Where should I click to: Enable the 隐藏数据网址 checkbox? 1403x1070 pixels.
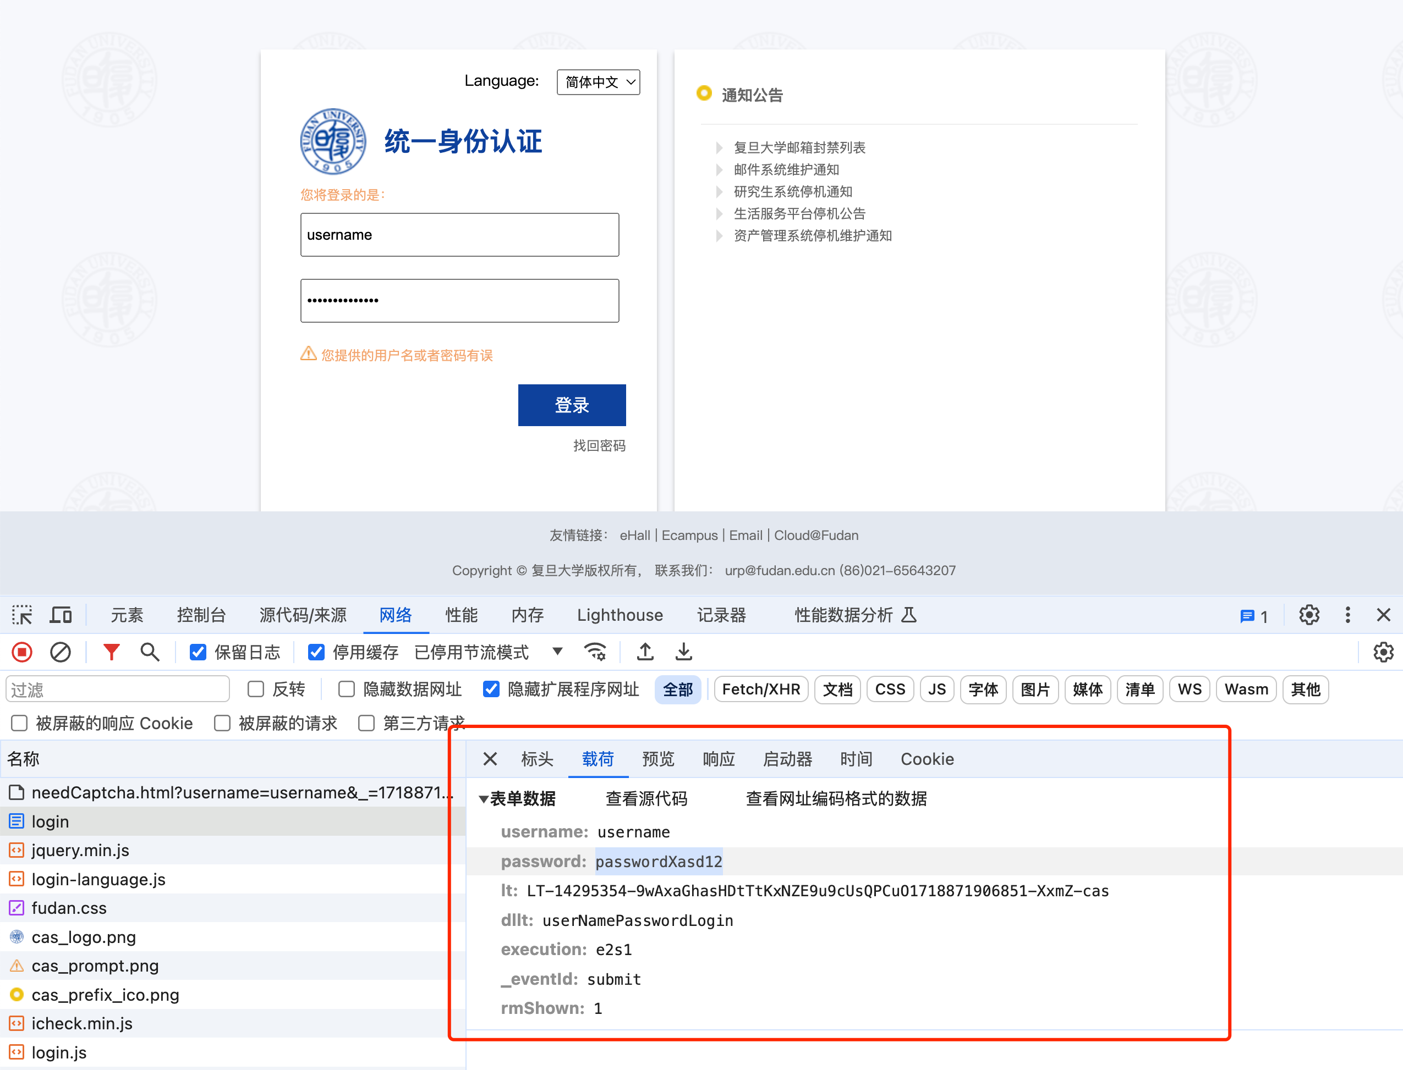[347, 689]
